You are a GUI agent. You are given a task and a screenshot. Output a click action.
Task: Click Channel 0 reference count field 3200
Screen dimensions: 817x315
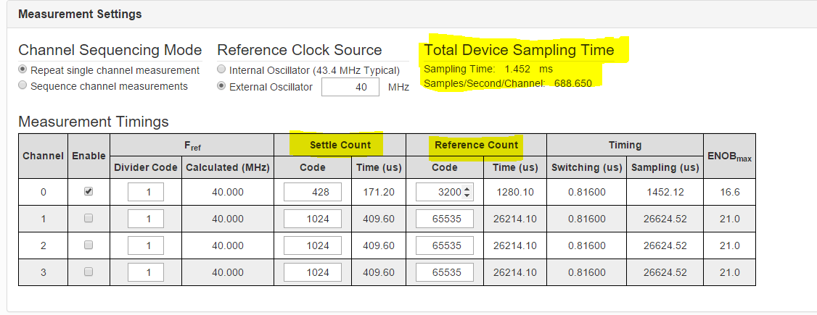pos(445,192)
